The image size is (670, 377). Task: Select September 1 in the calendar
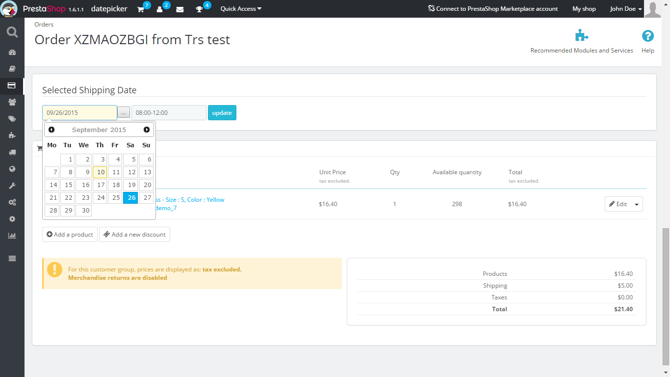coord(68,160)
